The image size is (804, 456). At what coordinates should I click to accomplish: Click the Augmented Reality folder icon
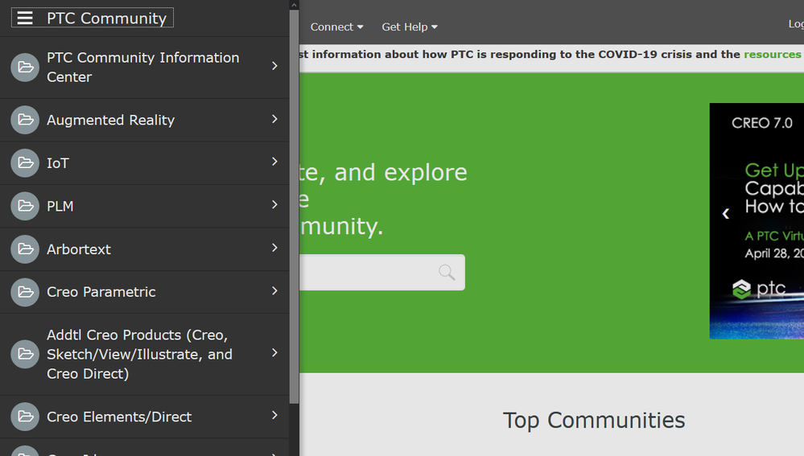pos(25,120)
